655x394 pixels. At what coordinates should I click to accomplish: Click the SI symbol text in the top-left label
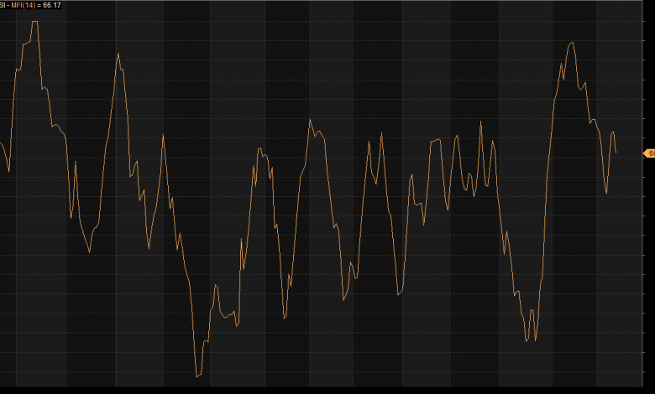click(x=3, y=5)
